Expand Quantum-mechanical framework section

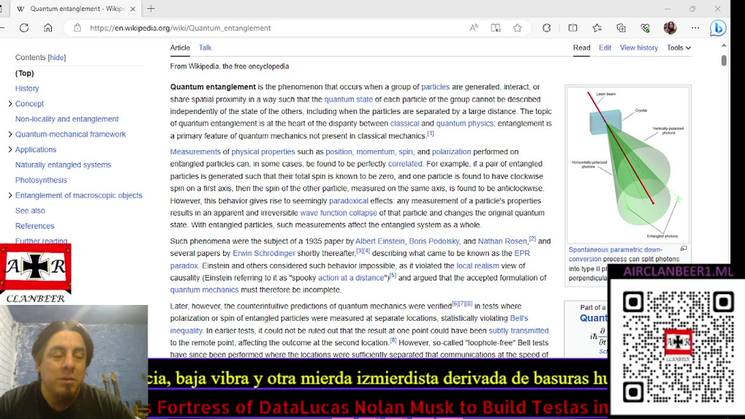point(10,134)
